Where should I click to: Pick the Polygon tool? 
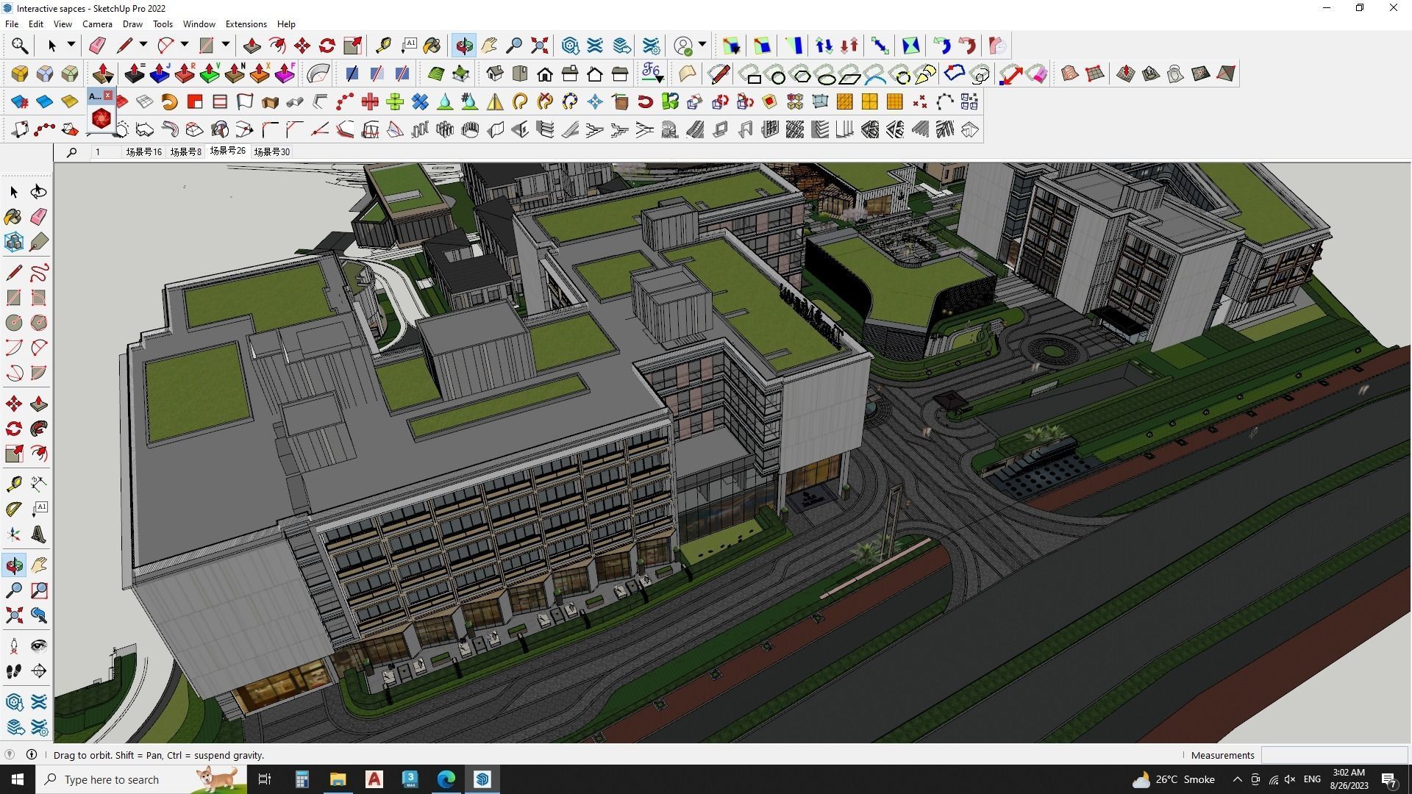[39, 323]
